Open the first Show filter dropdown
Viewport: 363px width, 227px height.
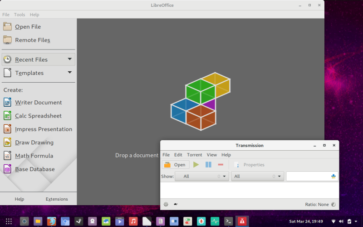202,176
